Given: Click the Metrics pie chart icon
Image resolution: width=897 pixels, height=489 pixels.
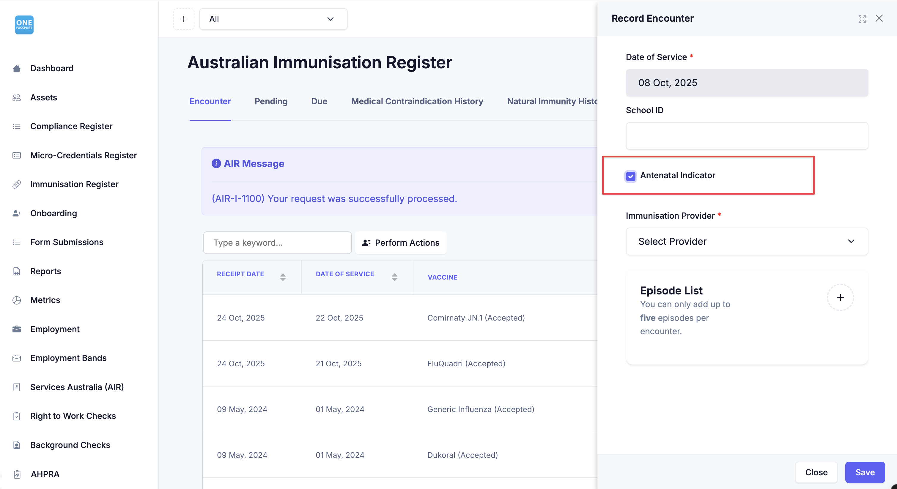Looking at the screenshot, I should pos(17,300).
